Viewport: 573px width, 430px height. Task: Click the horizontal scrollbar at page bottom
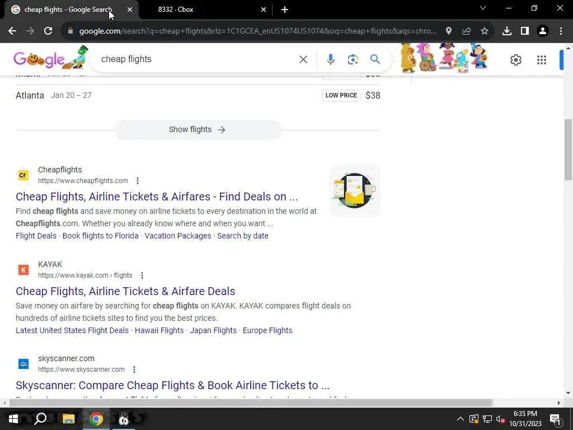[x=251, y=403]
